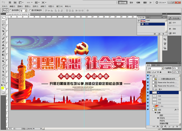Click the add layer mask icon
This screenshot has width=182, height=131.
162,126
